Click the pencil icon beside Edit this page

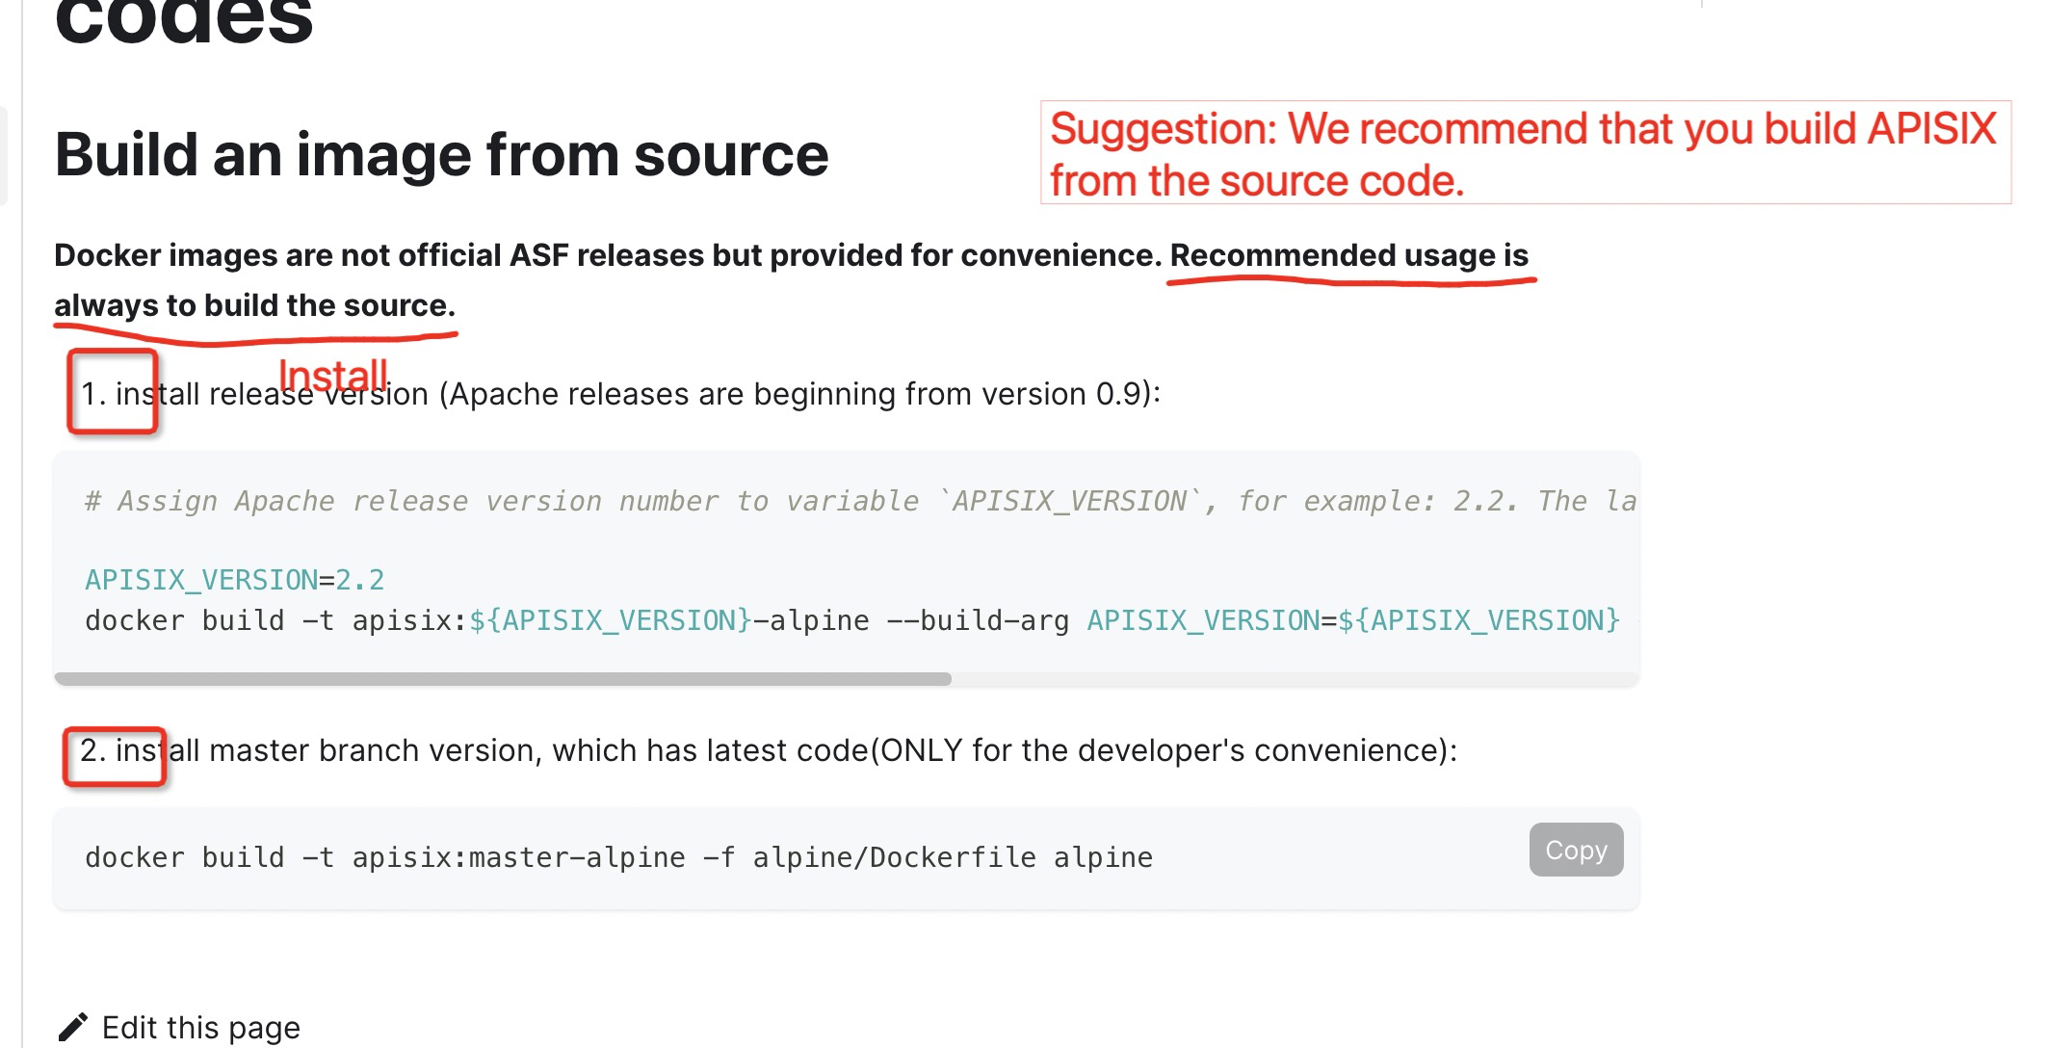(73, 1027)
